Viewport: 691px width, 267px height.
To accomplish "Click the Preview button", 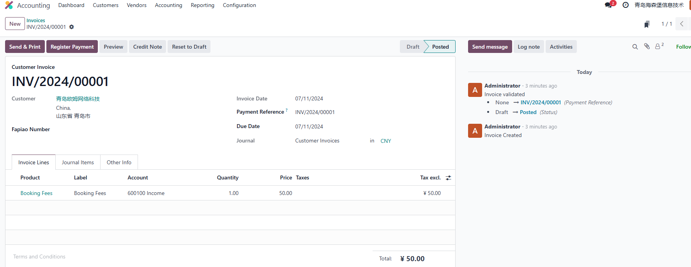I will coord(113,47).
